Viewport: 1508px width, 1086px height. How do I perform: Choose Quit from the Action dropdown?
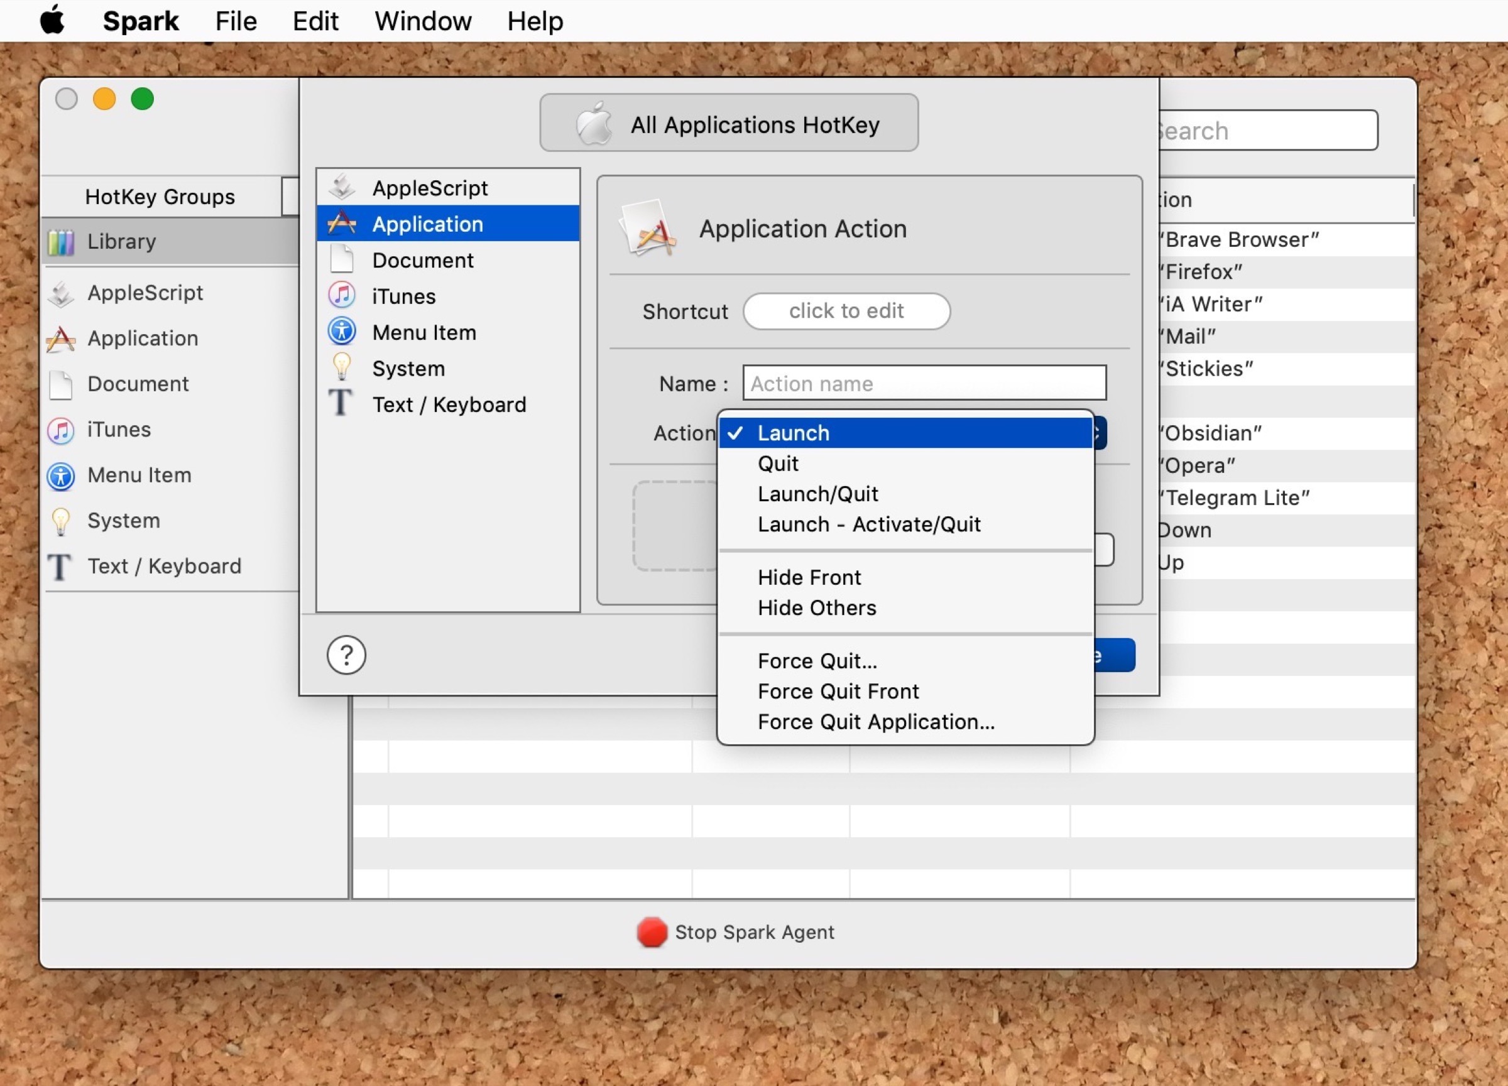[x=777, y=464]
